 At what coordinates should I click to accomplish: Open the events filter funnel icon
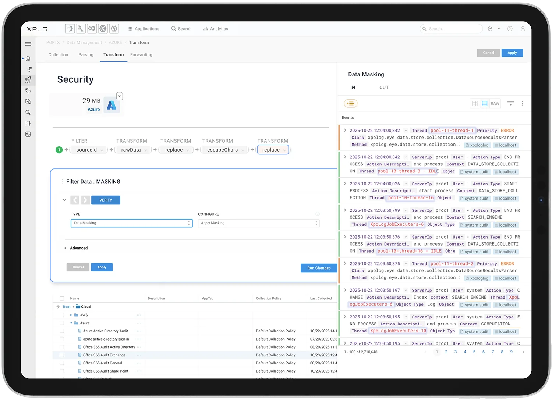(511, 104)
